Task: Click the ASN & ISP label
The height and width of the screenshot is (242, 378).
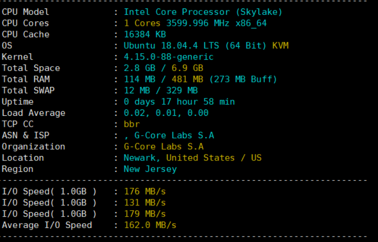Action: point(25,135)
